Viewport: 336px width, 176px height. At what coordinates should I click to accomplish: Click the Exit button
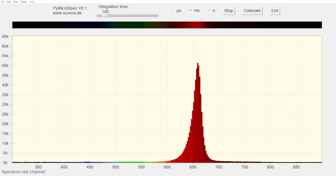275,10
